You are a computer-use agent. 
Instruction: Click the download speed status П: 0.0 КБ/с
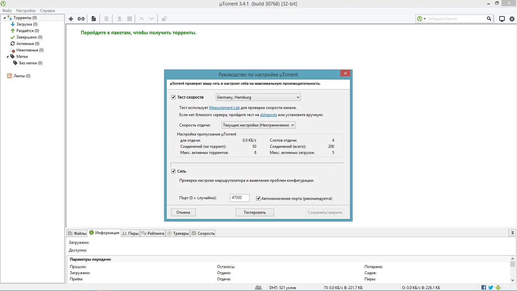pyautogui.click(x=343, y=288)
